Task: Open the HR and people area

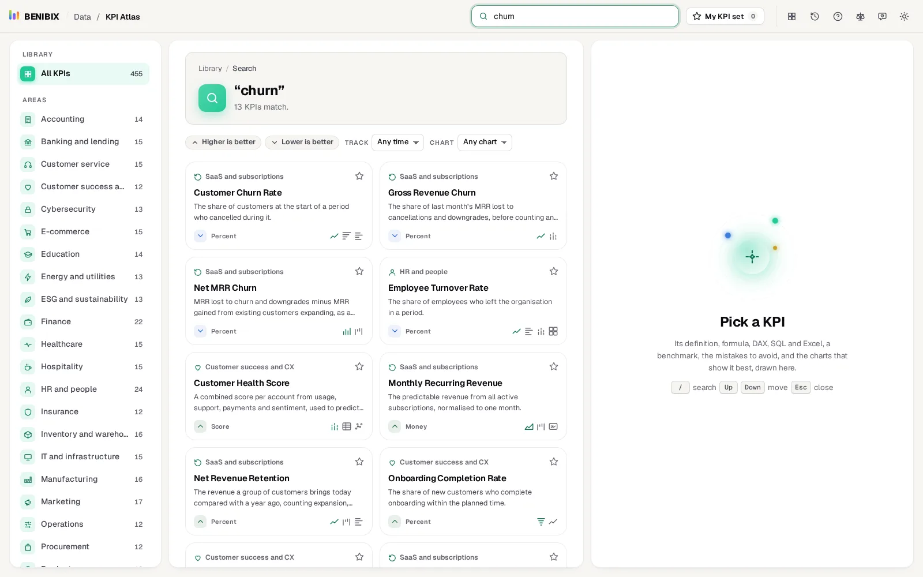Action: [83, 389]
